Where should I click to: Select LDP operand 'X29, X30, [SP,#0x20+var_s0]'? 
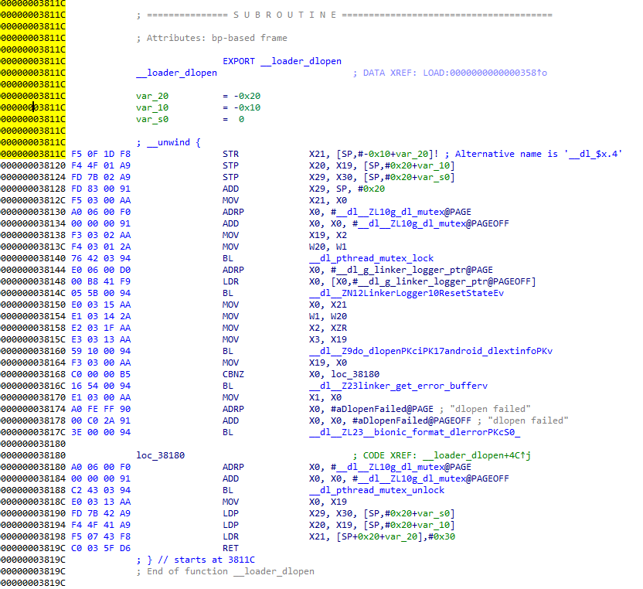click(382, 513)
